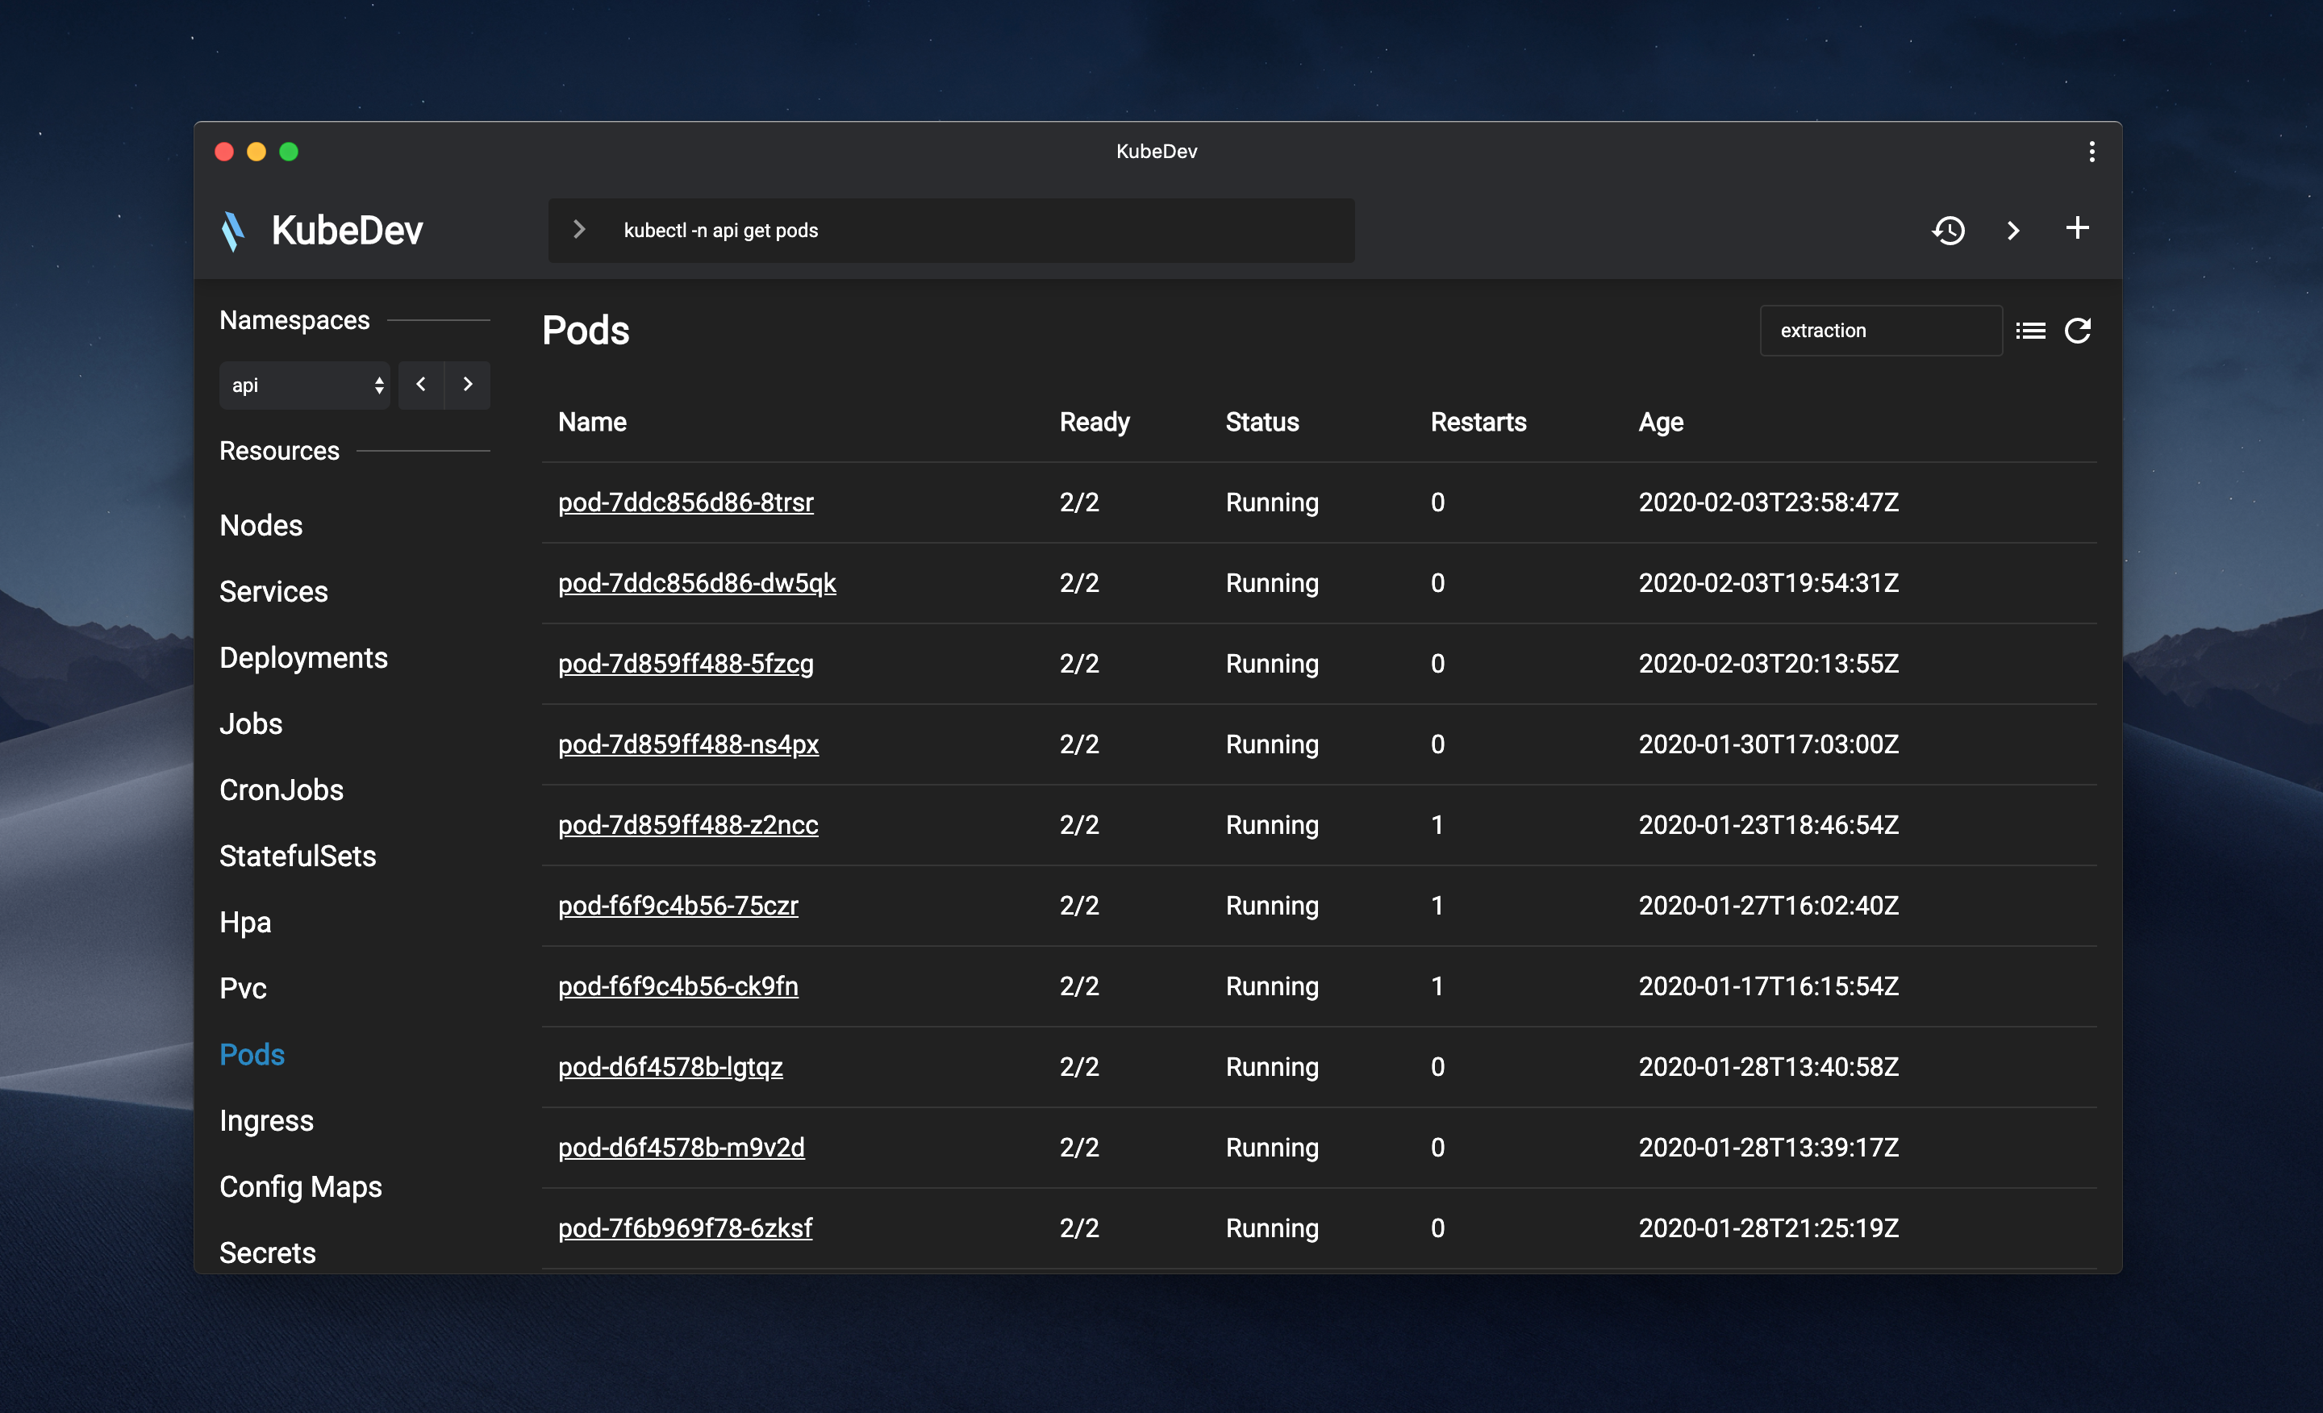The height and width of the screenshot is (1413, 2323).
Task: Open the command history clock icon
Action: click(x=1948, y=230)
